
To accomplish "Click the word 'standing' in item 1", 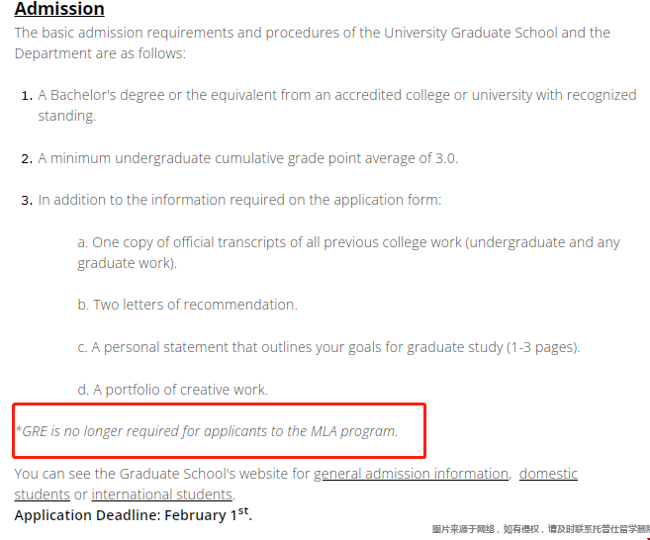I will (x=66, y=116).
